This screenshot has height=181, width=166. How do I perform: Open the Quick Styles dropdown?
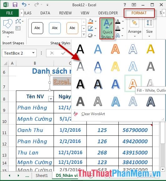pyautogui.click(x=107, y=28)
